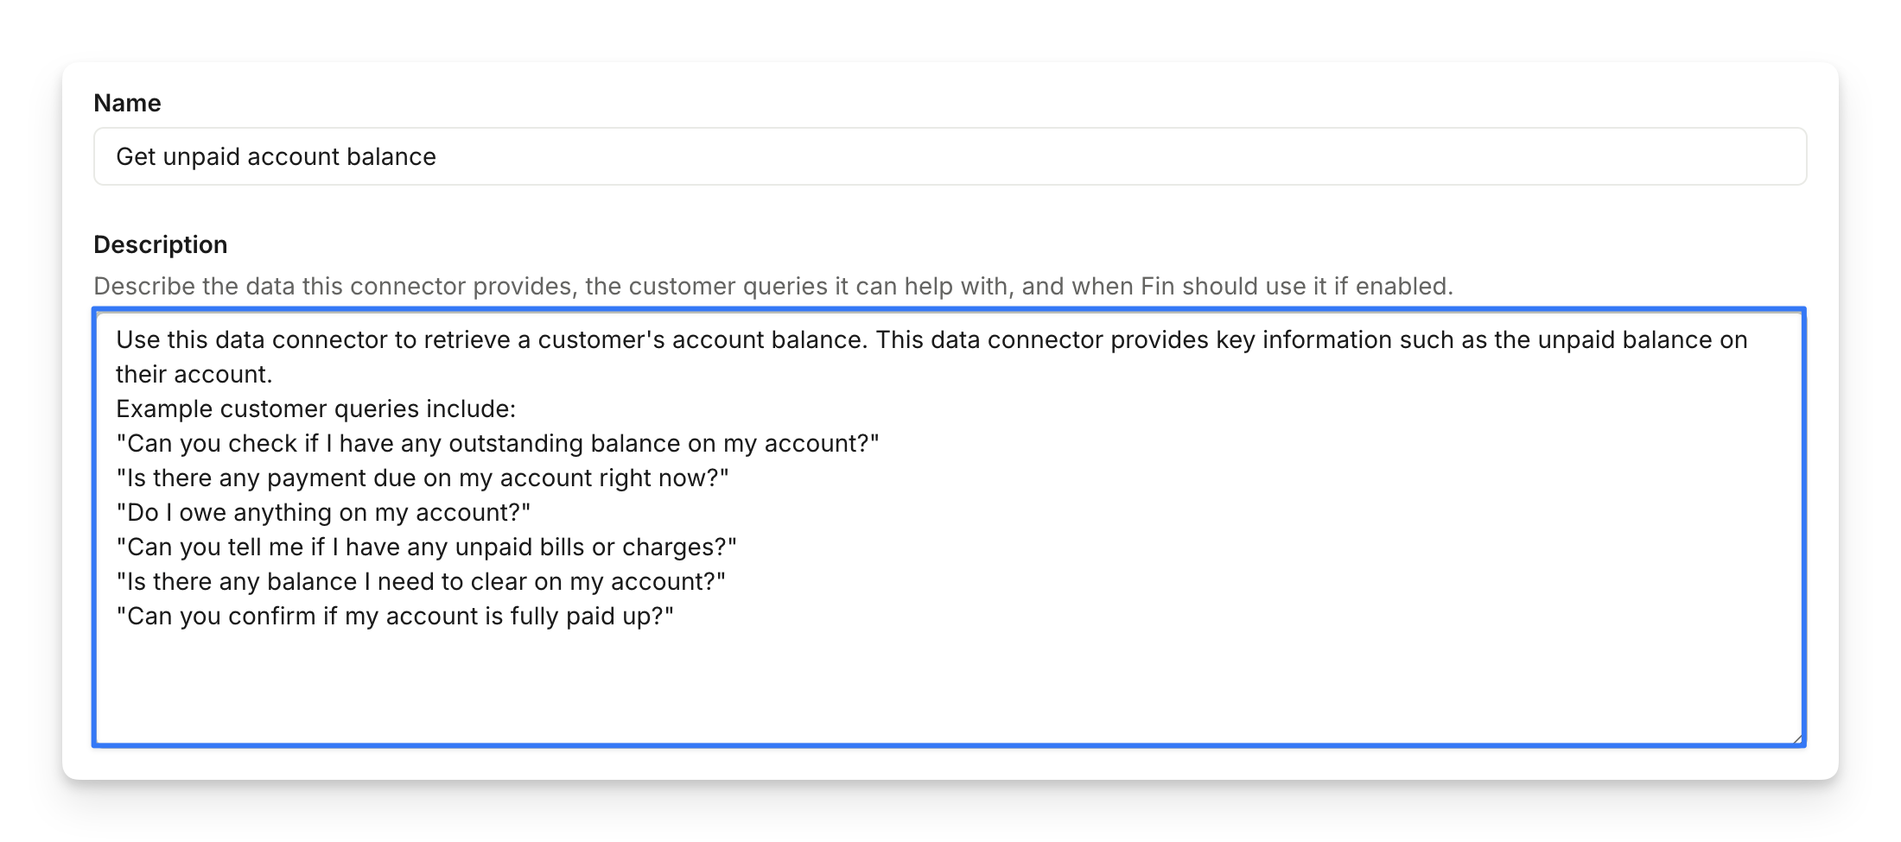
Task: Grab the Description textarea resize handle
Action: (x=1796, y=738)
